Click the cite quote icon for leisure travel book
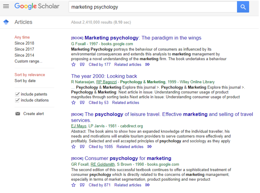This screenshot has height=193, width=260. tap(82, 147)
